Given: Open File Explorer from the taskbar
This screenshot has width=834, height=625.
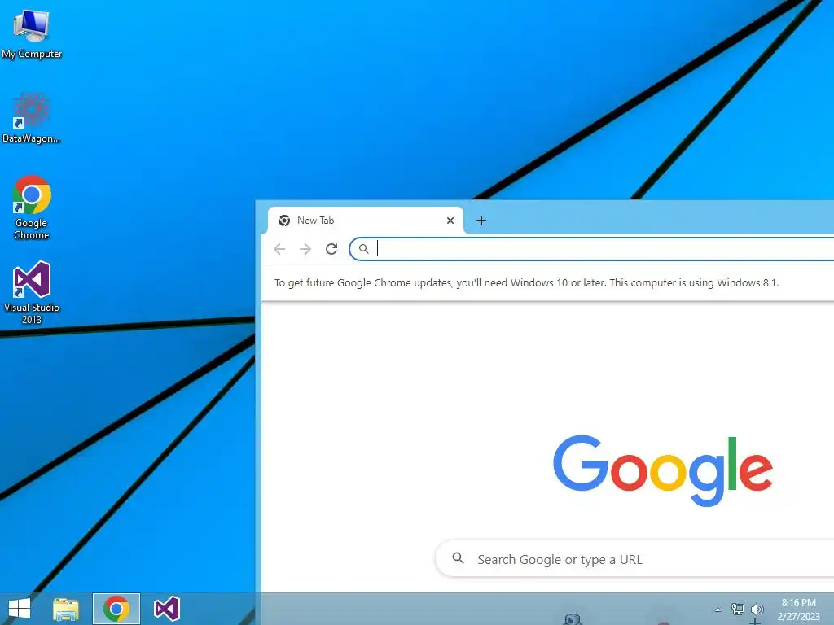Looking at the screenshot, I should click(66, 609).
